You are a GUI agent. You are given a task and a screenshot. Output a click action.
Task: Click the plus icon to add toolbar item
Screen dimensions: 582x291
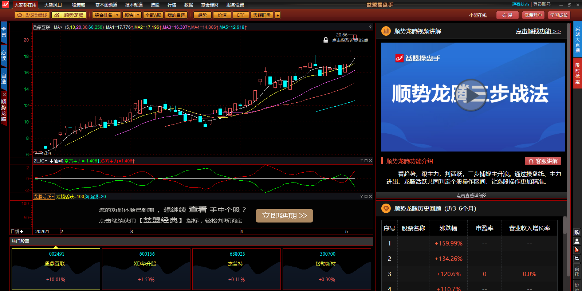click(278, 15)
